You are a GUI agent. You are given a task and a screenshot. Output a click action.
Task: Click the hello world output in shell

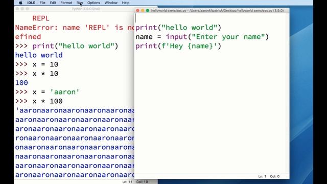click(x=39, y=55)
